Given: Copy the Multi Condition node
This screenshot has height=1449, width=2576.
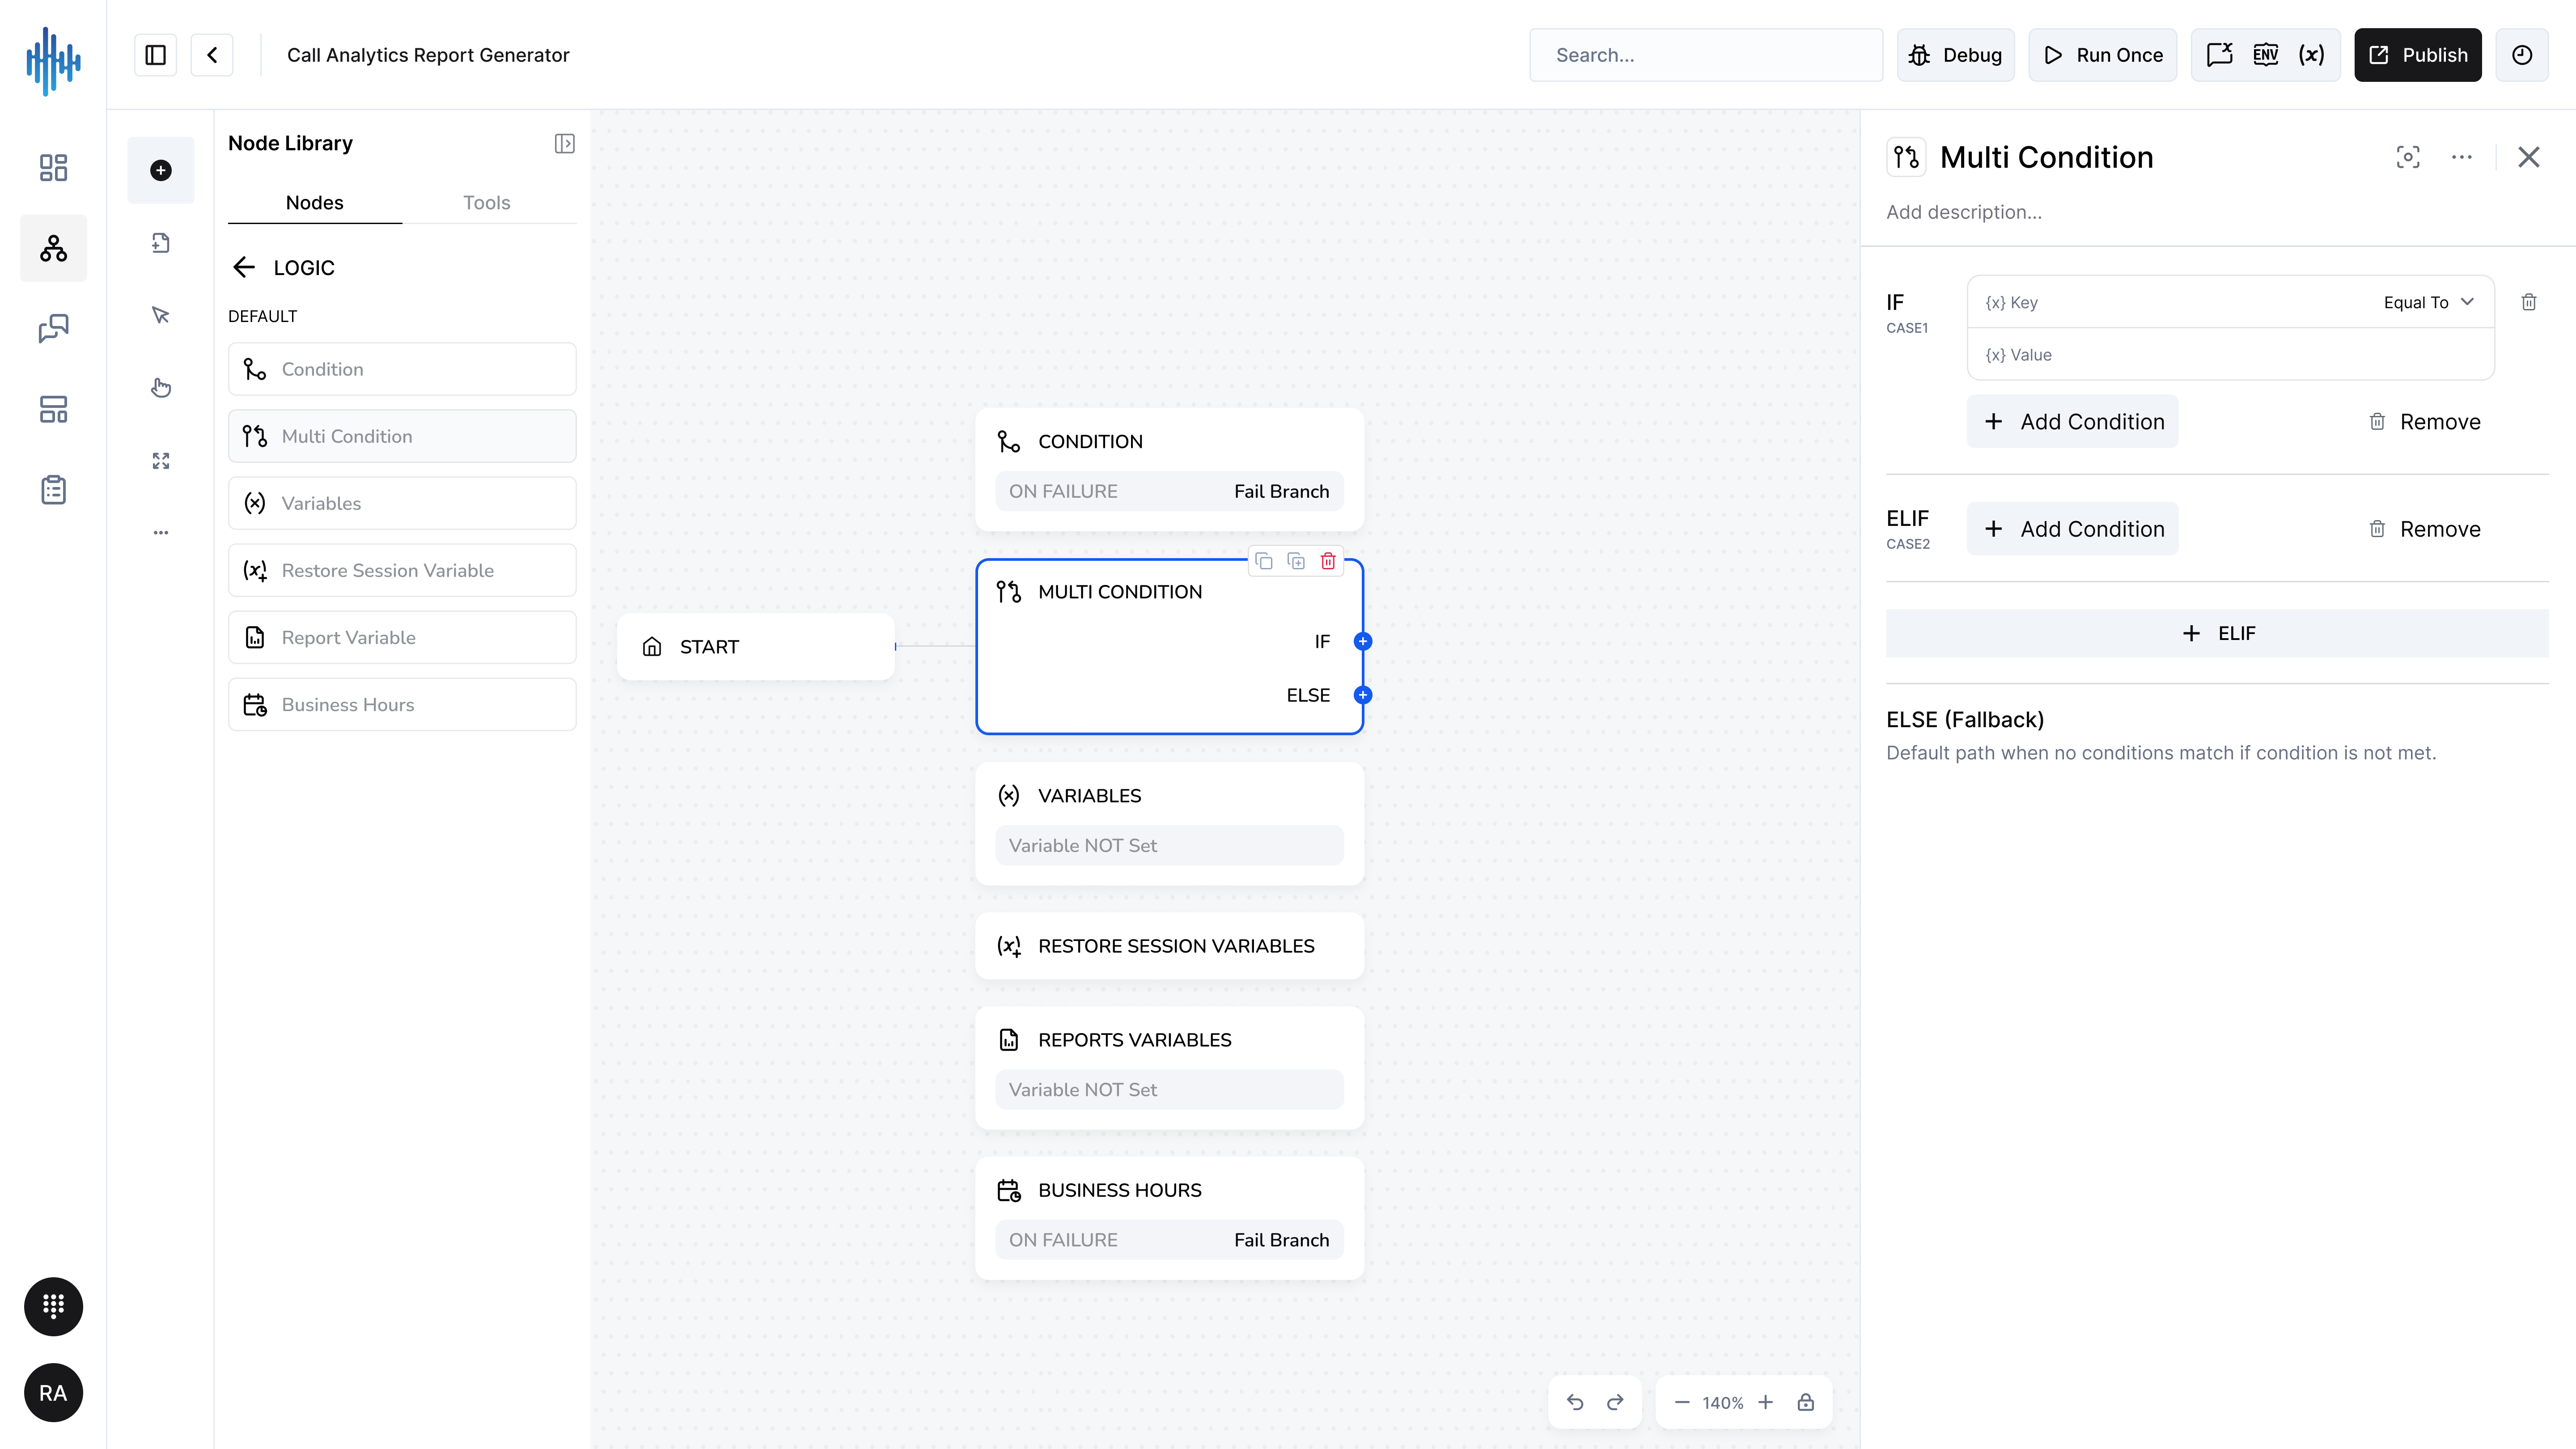Looking at the screenshot, I should (1264, 561).
